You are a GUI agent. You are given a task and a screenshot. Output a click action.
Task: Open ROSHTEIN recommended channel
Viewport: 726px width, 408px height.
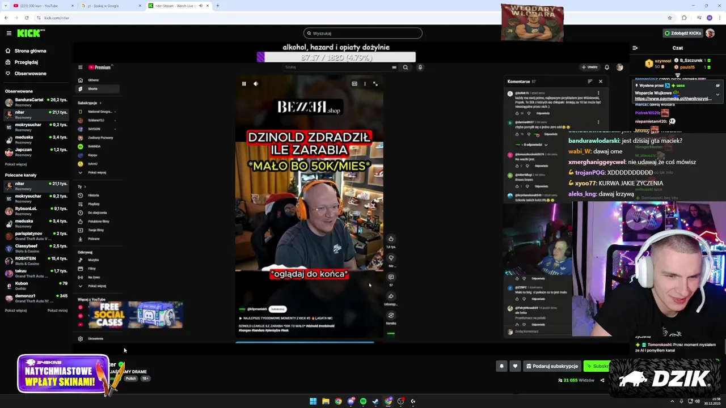click(x=36, y=261)
